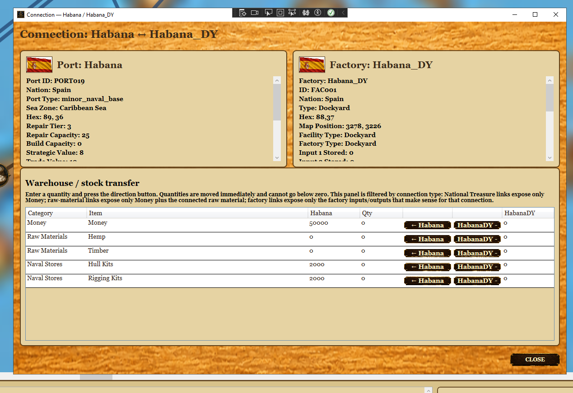Click the Factory Habana_DY panel scrollbar thumb
This screenshot has width=573, height=393.
click(x=550, y=98)
